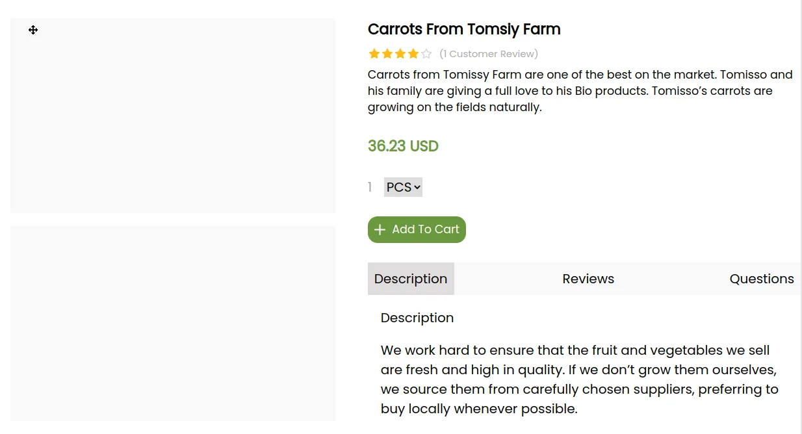Click the fourth gold rating star
The image size is (802, 434).
coord(413,54)
